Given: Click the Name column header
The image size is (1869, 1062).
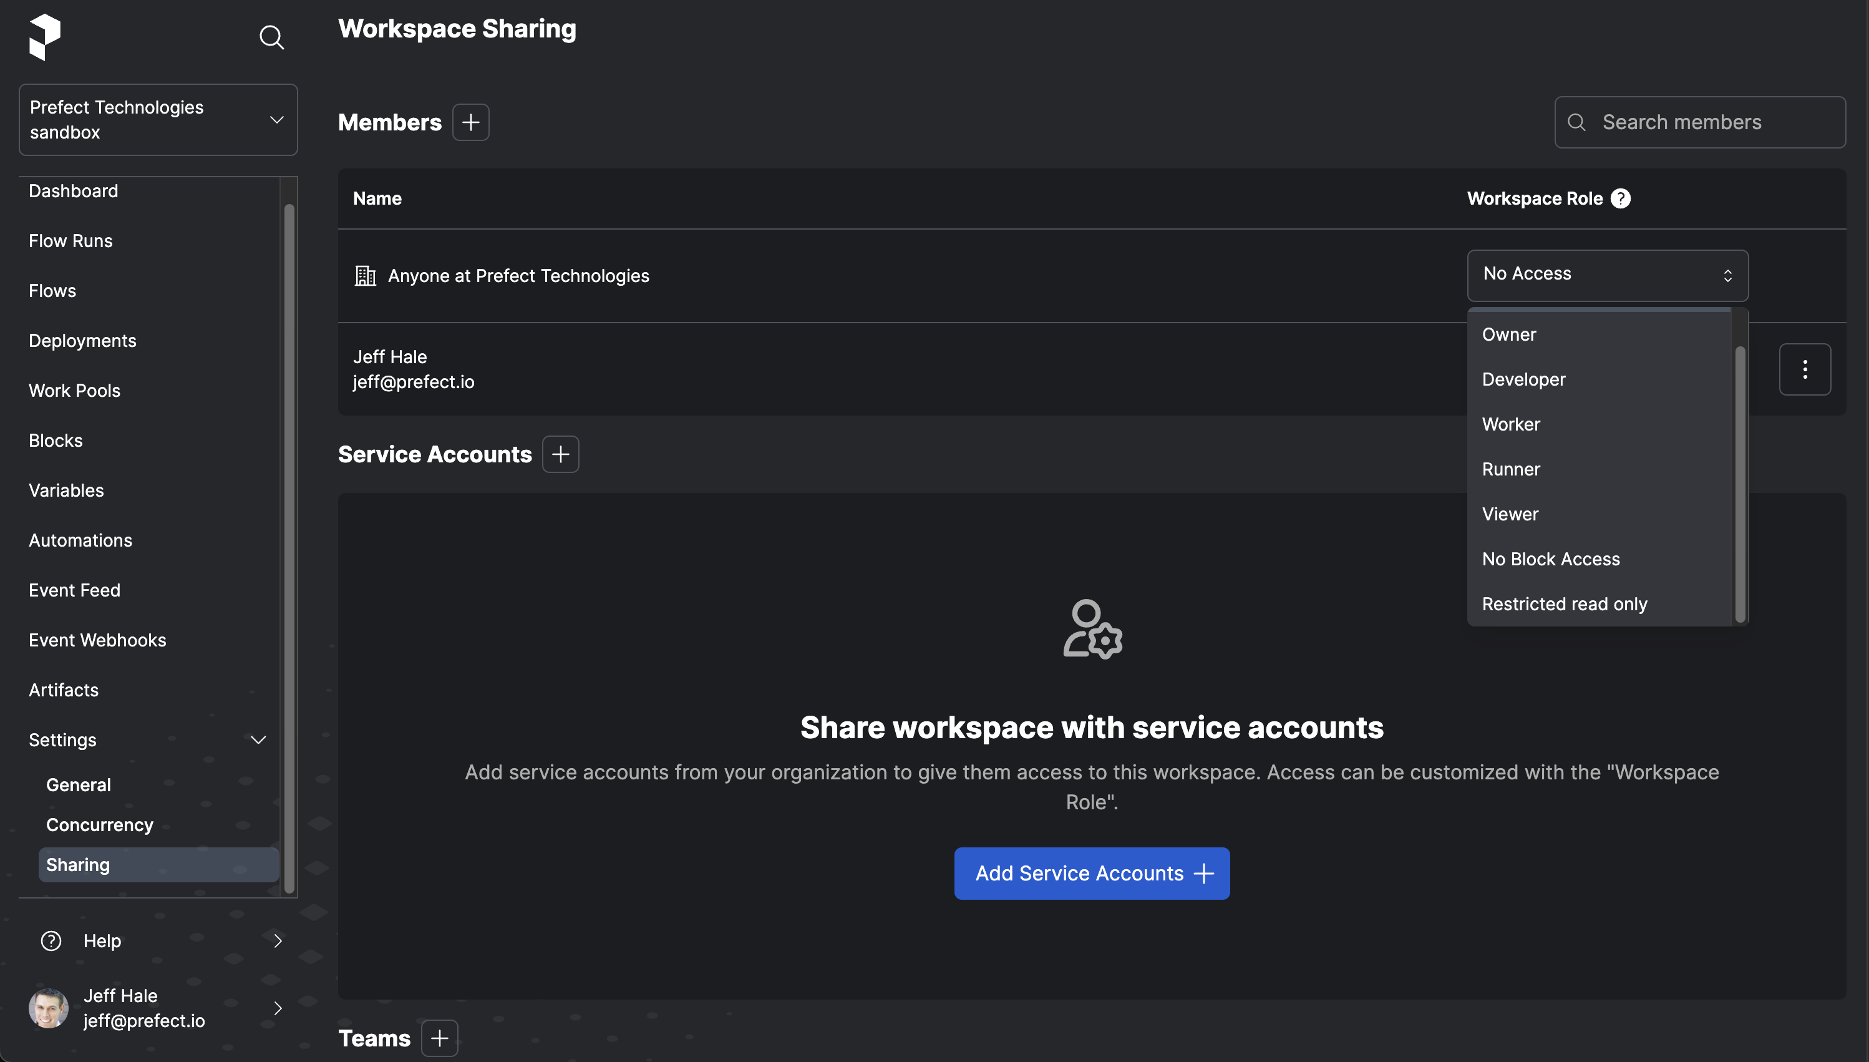Looking at the screenshot, I should [377, 198].
